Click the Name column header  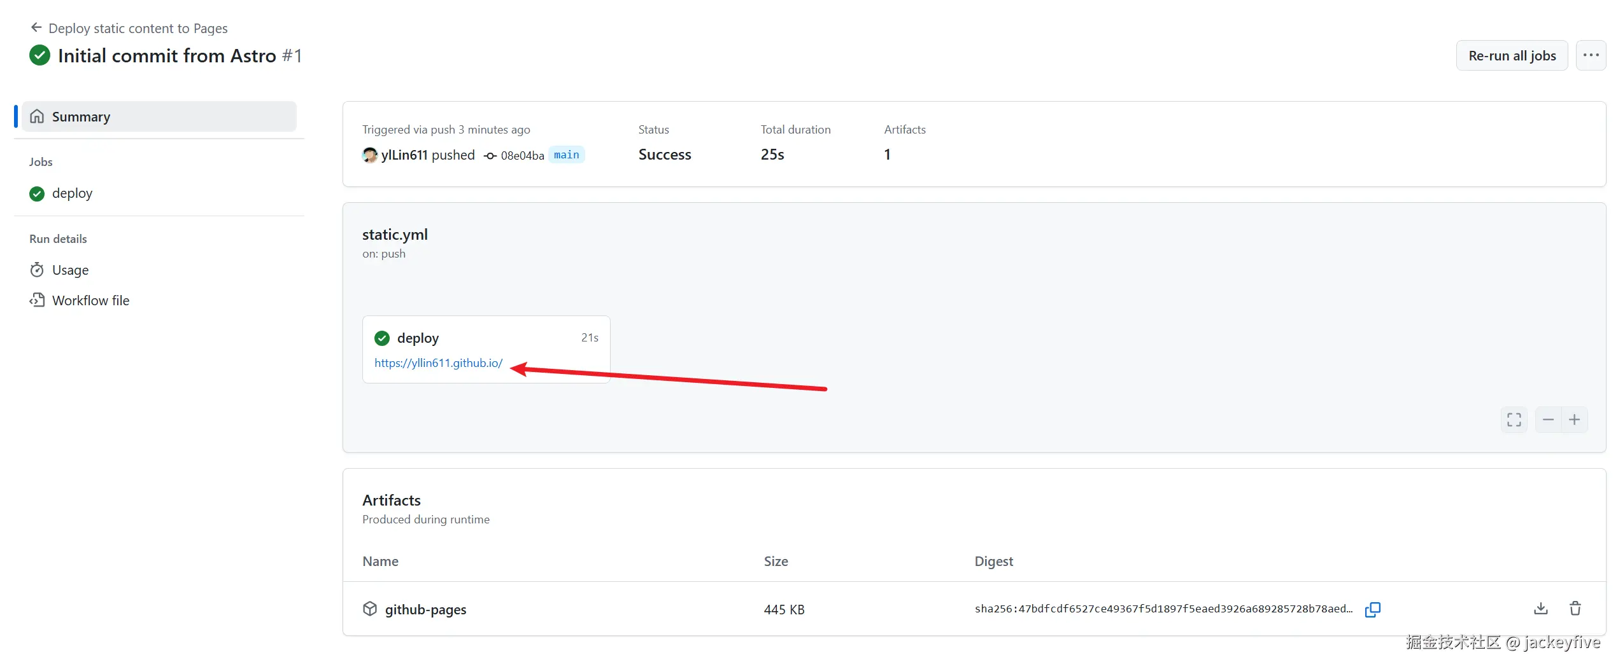380,561
